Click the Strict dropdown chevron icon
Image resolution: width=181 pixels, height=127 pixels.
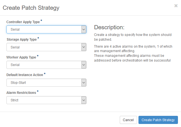[x=83, y=100]
